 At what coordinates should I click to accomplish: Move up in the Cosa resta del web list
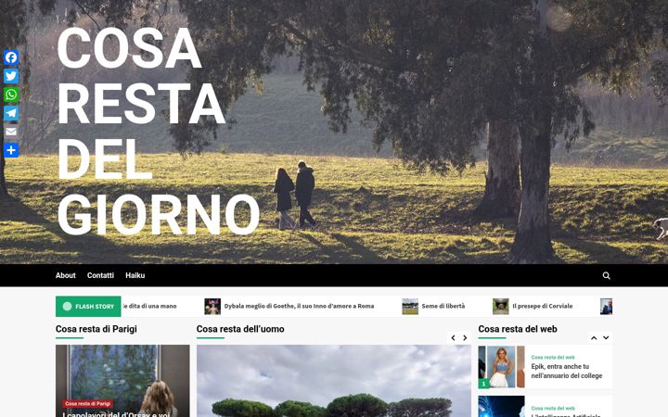(594, 338)
